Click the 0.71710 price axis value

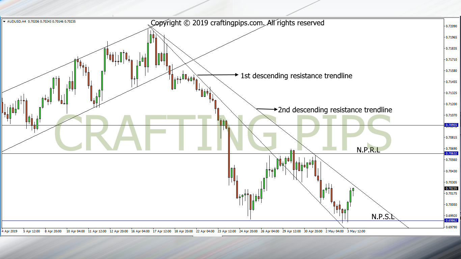[451, 59]
